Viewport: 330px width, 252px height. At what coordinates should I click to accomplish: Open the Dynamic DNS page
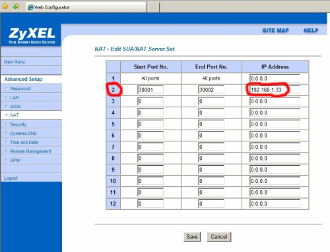pos(23,134)
